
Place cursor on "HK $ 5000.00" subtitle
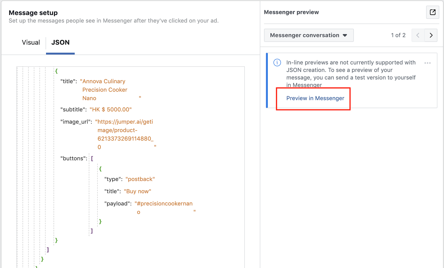pos(110,109)
